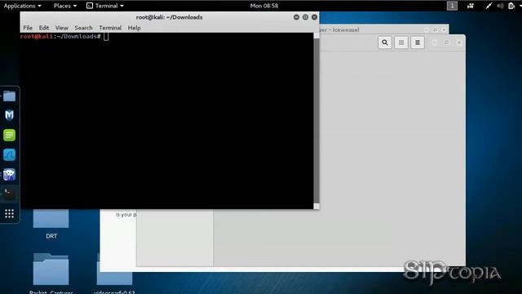522x294 pixels.
Task: Open the Files folder icon in the dock
Action: 9,96
